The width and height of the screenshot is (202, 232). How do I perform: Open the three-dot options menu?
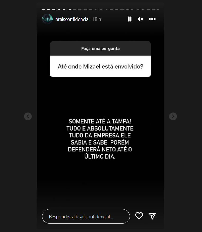coord(152,19)
